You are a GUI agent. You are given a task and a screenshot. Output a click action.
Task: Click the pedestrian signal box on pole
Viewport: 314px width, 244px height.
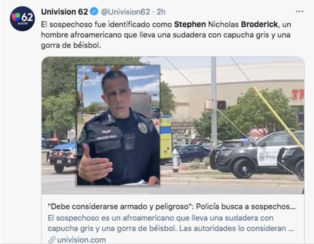click(222, 105)
